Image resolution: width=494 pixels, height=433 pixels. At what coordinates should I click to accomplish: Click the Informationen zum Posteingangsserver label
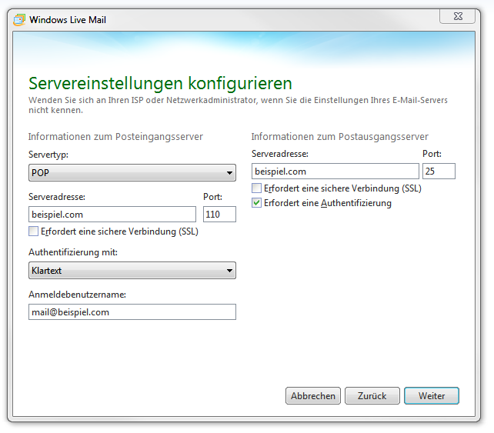(x=115, y=137)
